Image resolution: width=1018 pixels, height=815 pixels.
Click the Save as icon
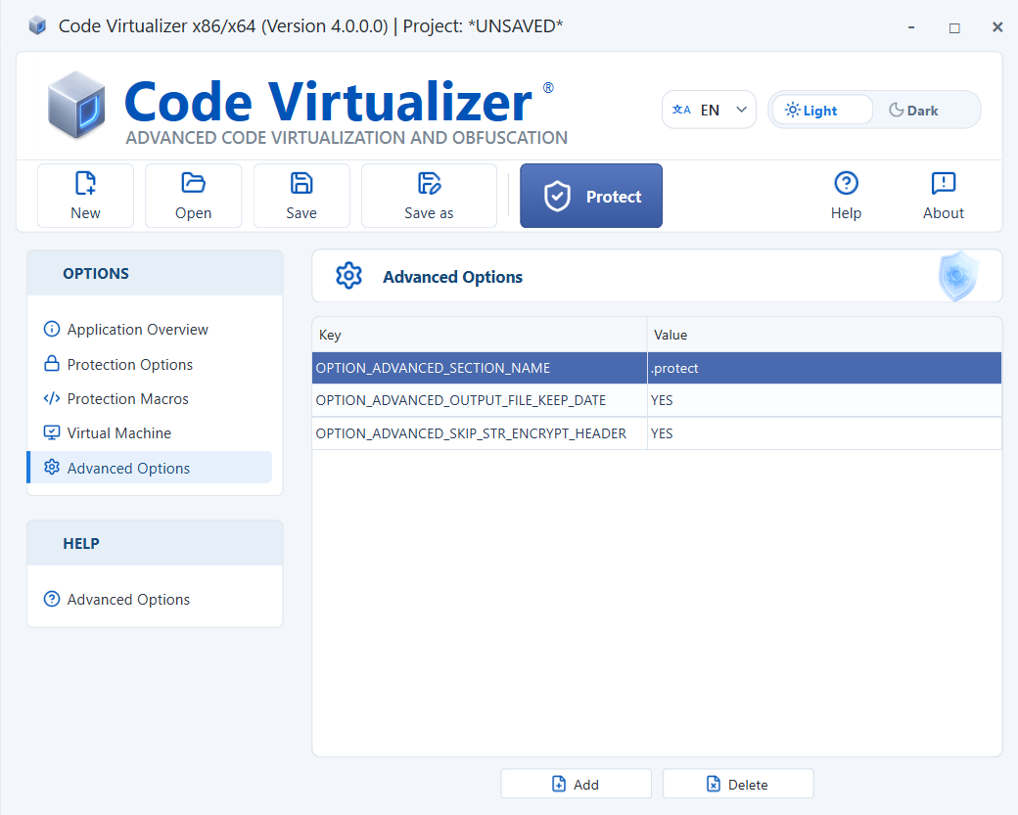coord(429,183)
